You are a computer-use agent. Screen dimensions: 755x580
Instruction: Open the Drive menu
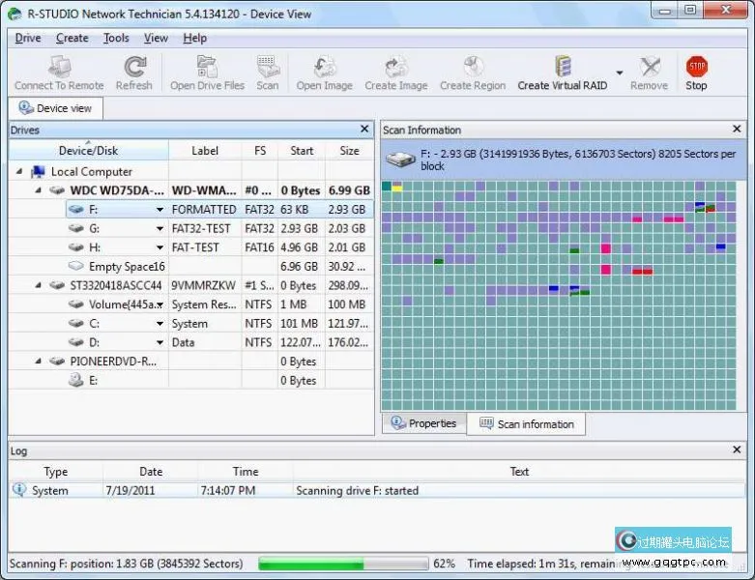point(28,38)
